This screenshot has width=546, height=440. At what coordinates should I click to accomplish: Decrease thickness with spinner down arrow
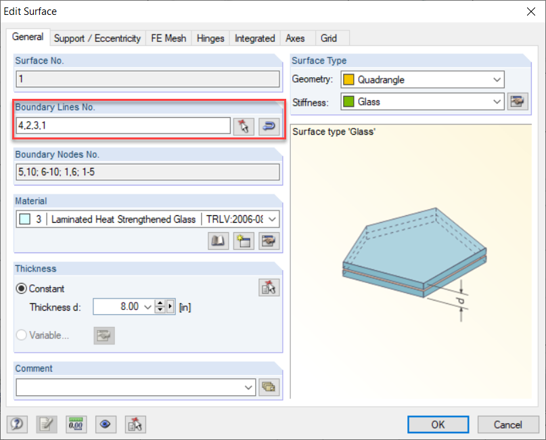pyautogui.click(x=160, y=310)
